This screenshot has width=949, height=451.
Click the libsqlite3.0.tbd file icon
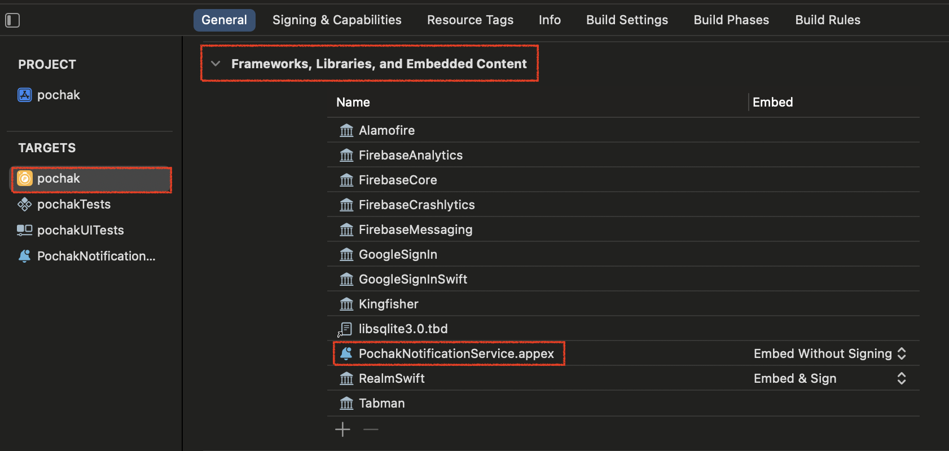tap(345, 329)
